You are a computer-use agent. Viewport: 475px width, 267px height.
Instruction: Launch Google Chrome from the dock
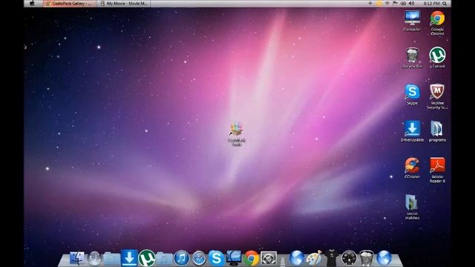pos(251,259)
